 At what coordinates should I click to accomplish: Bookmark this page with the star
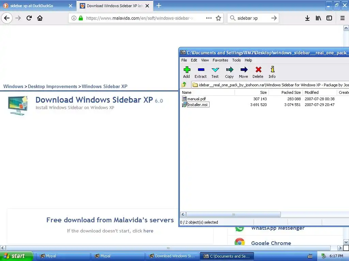pos(218,18)
